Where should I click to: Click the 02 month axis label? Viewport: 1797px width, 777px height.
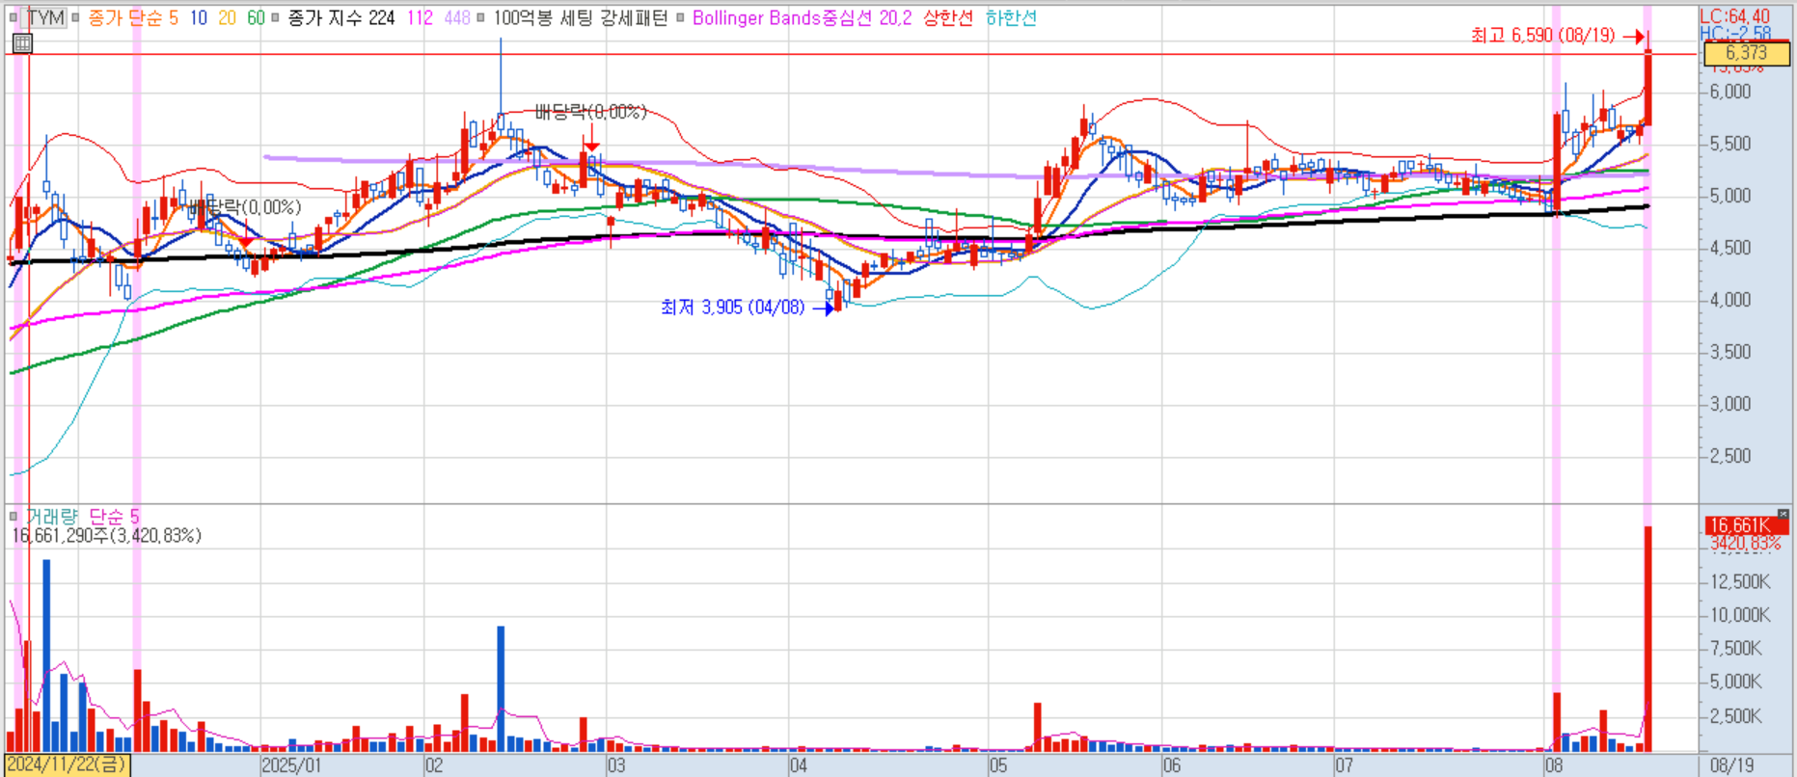[x=434, y=765]
